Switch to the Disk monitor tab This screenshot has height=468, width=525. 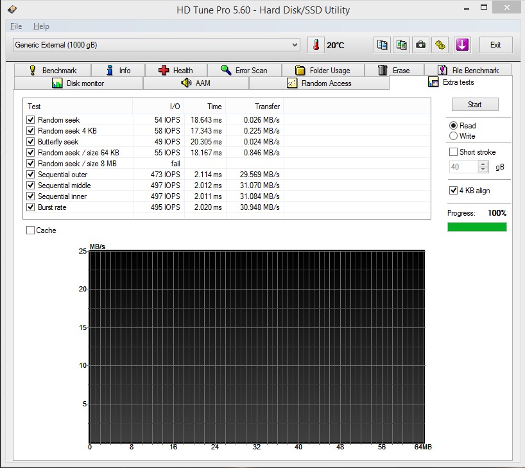coord(78,83)
